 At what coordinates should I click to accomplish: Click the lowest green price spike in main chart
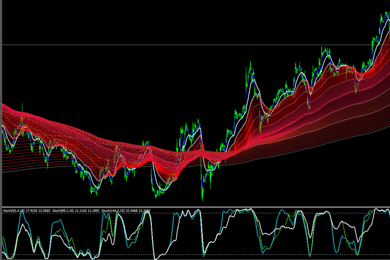point(202,199)
